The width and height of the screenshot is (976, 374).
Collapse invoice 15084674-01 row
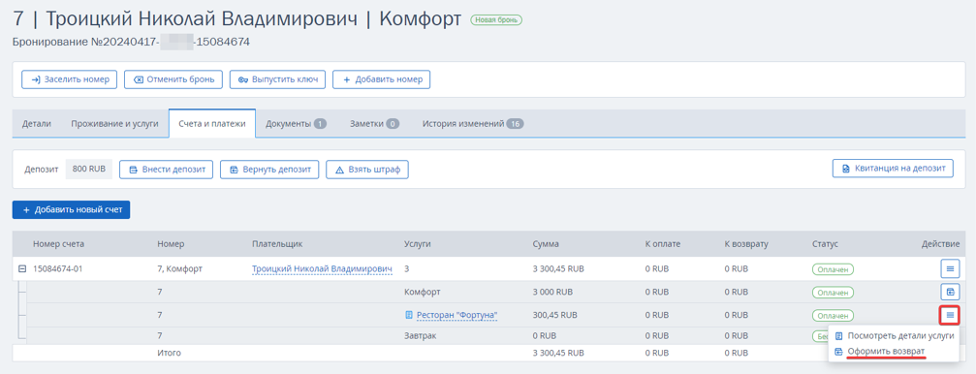(x=21, y=269)
